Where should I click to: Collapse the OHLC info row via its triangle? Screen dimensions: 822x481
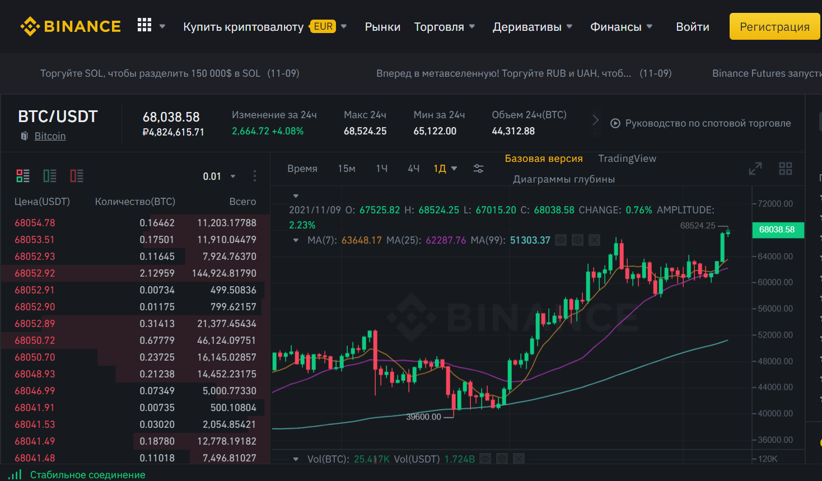(296, 196)
